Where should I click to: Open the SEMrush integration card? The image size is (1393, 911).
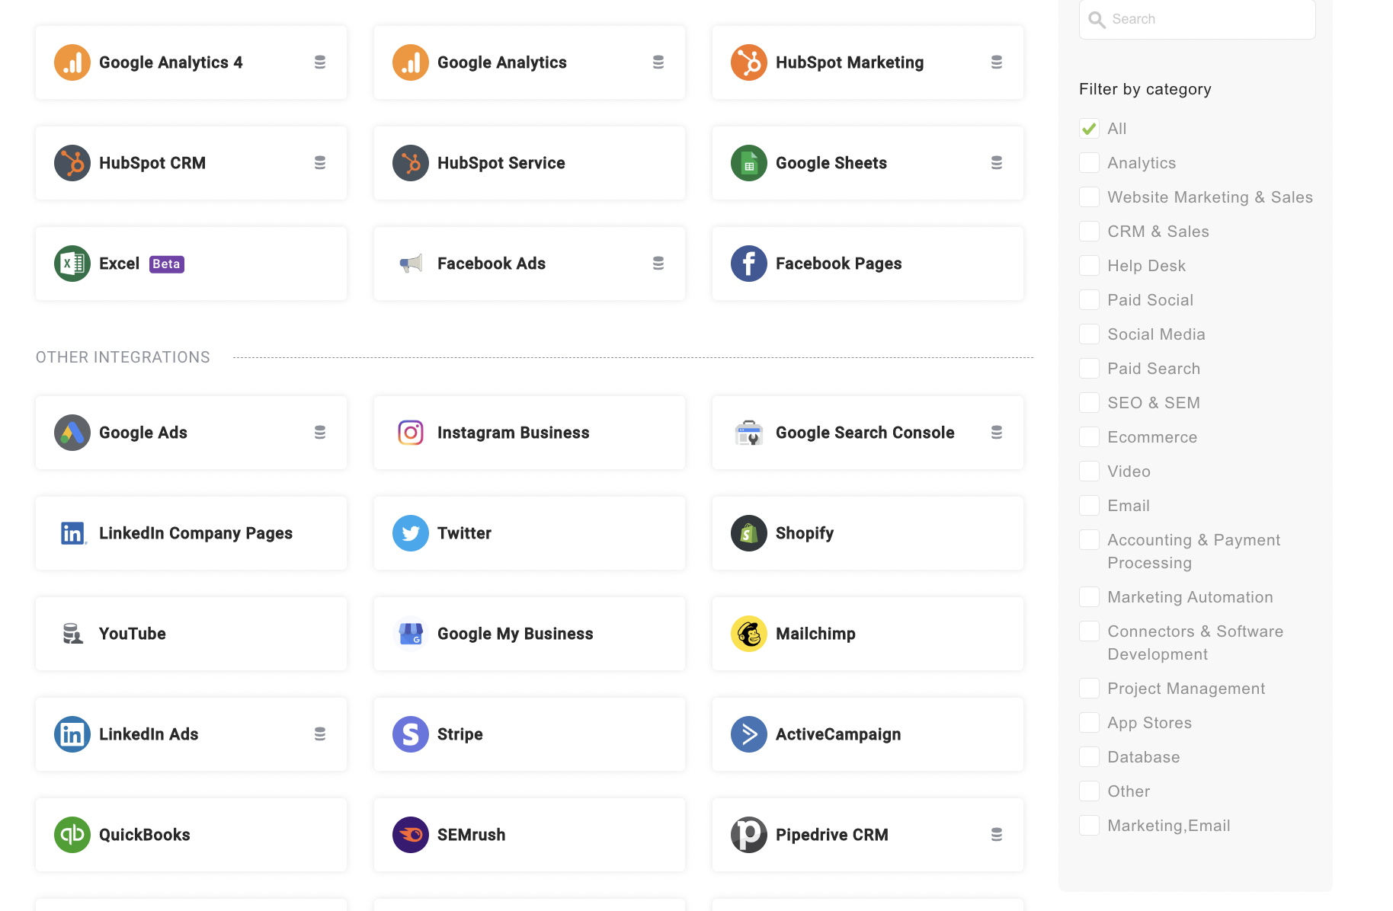pos(530,835)
